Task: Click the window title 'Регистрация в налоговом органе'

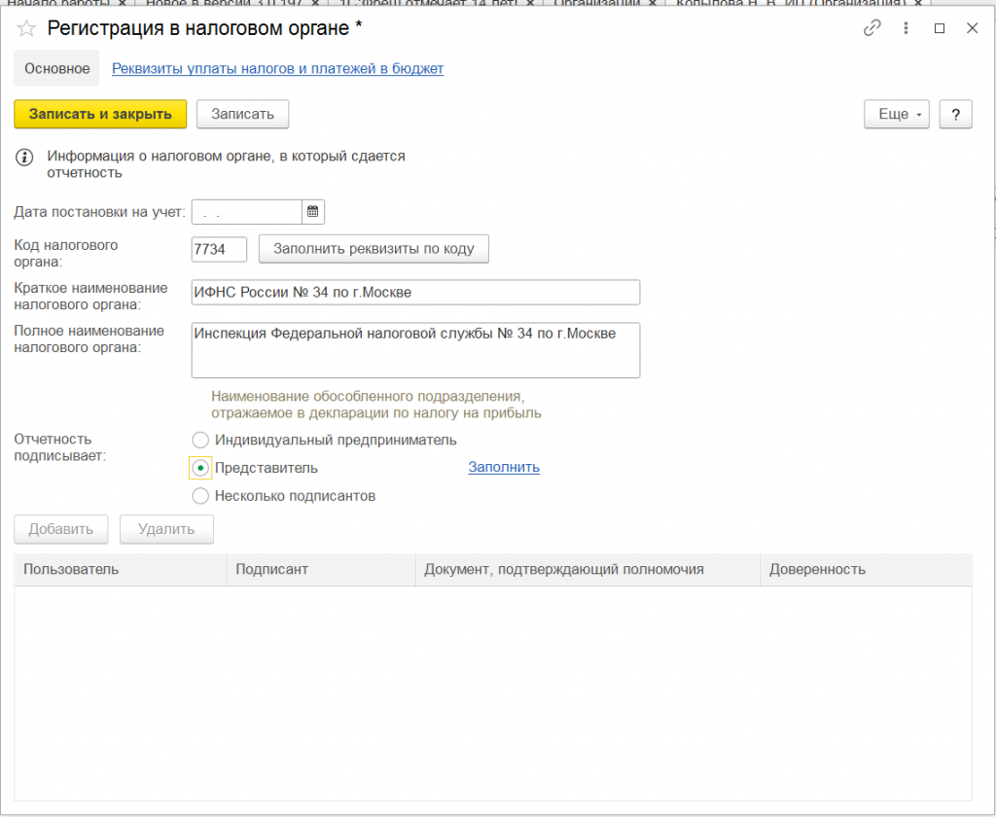Action: coord(198,28)
